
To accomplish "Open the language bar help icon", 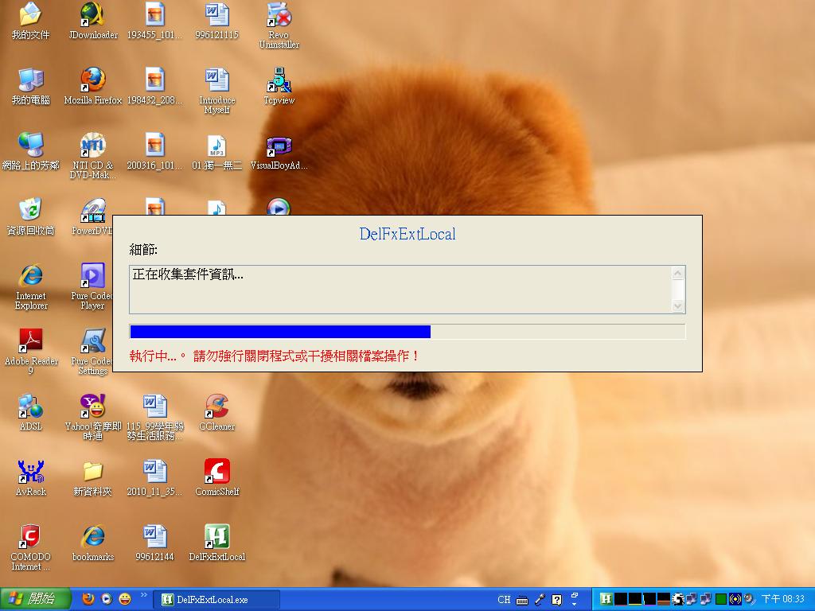I will coord(556,600).
